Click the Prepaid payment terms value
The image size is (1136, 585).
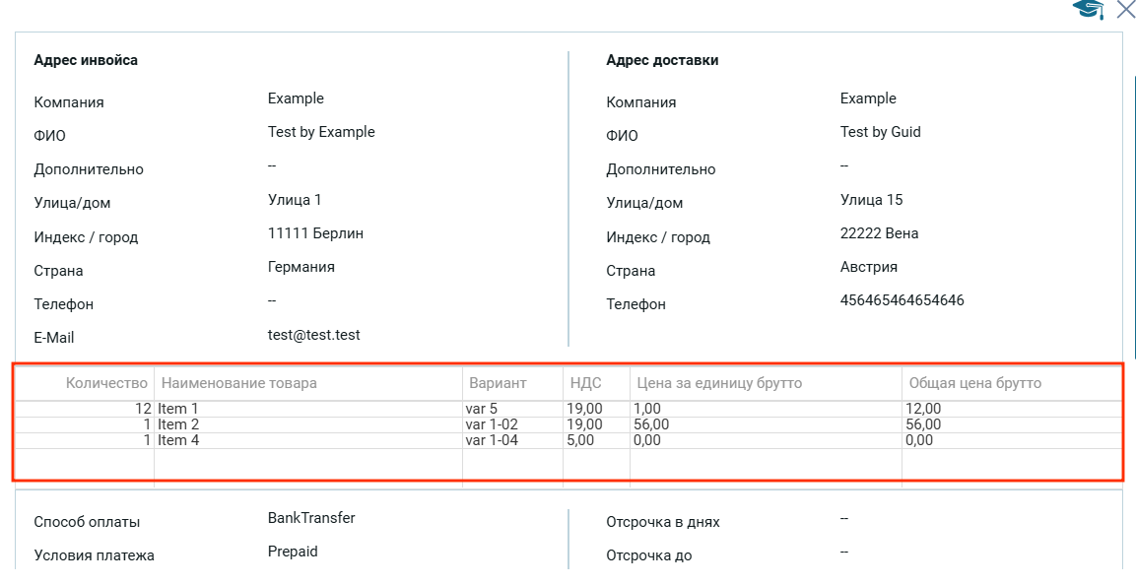pos(293,552)
